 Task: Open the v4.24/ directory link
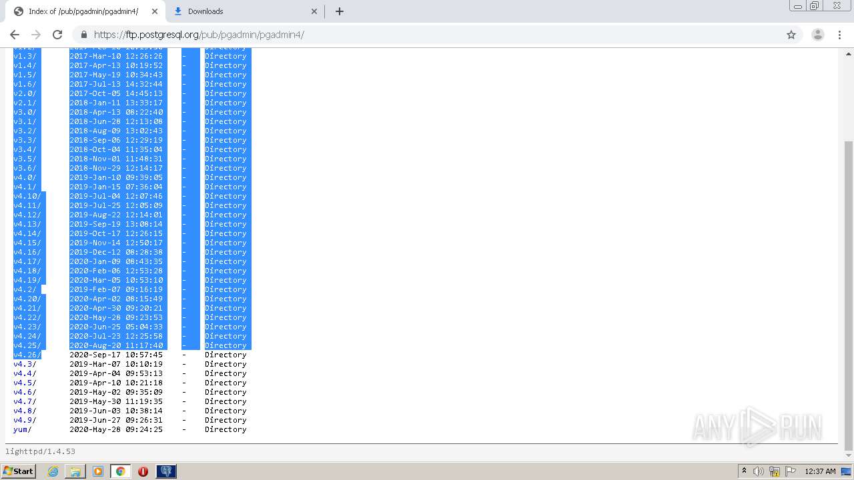(27, 336)
